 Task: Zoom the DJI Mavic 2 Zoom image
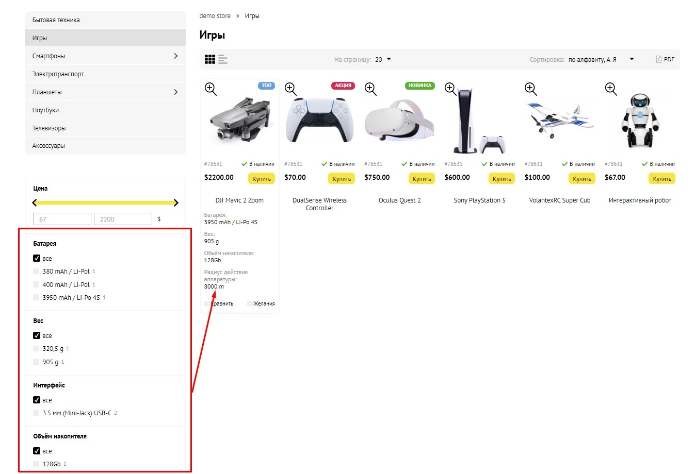[x=211, y=89]
